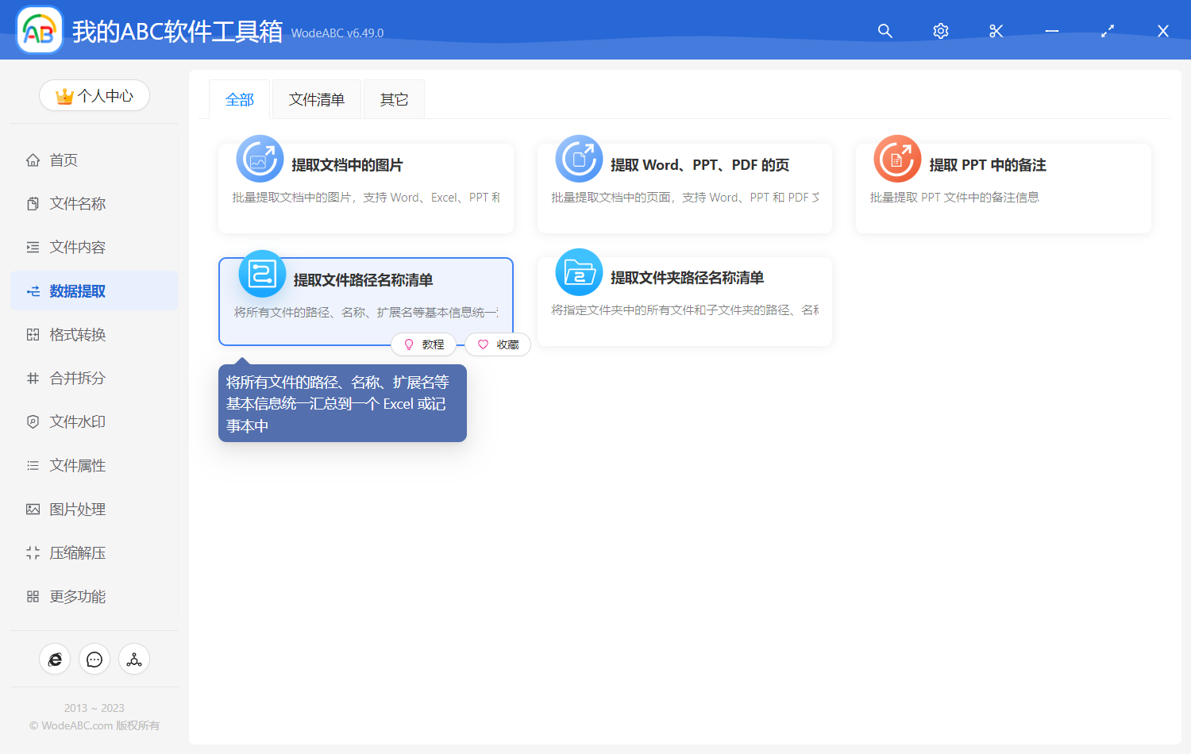Viewport: 1191px width, 754px height.
Task: Click the 提取文件夹路径名称清单 folder icon
Action: 579,272
